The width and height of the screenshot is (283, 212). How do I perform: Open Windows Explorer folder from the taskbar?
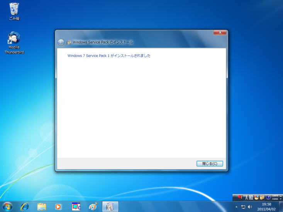(42, 207)
